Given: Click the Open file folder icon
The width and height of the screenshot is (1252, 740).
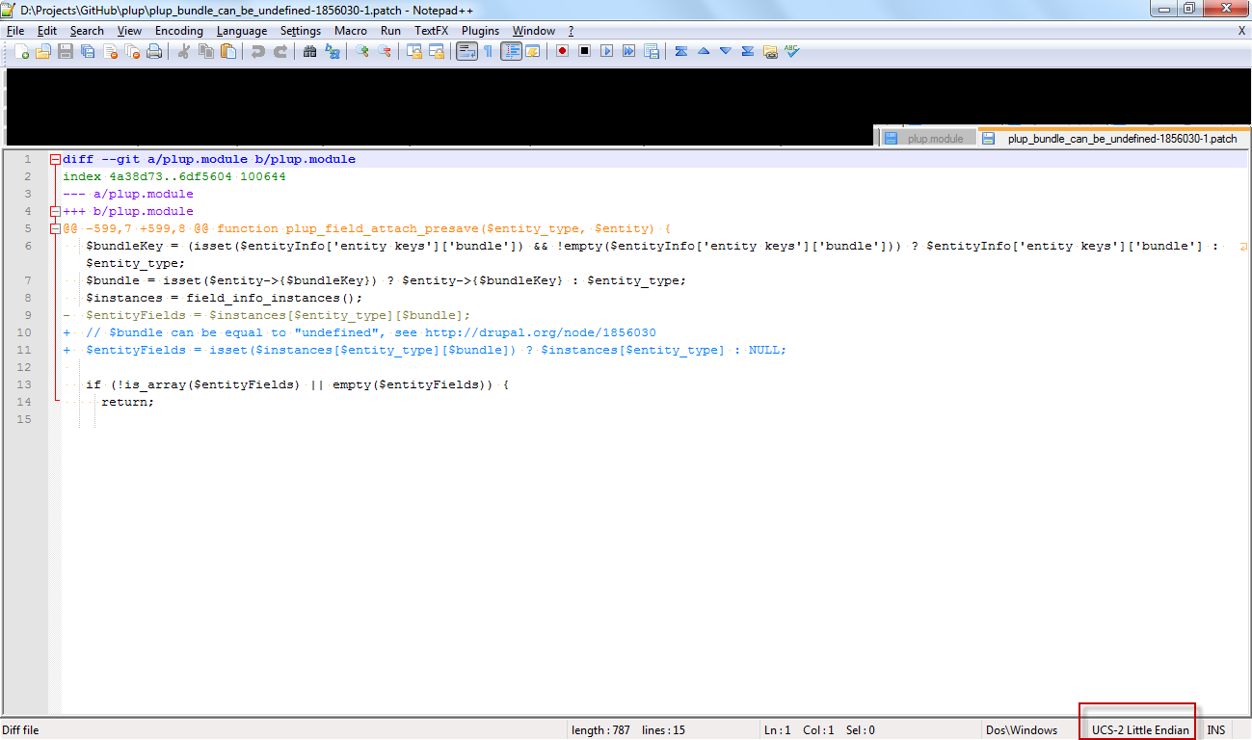Looking at the screenshot, I should 43,51.
